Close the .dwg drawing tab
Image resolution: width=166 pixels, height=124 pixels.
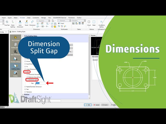click(6, 32)
